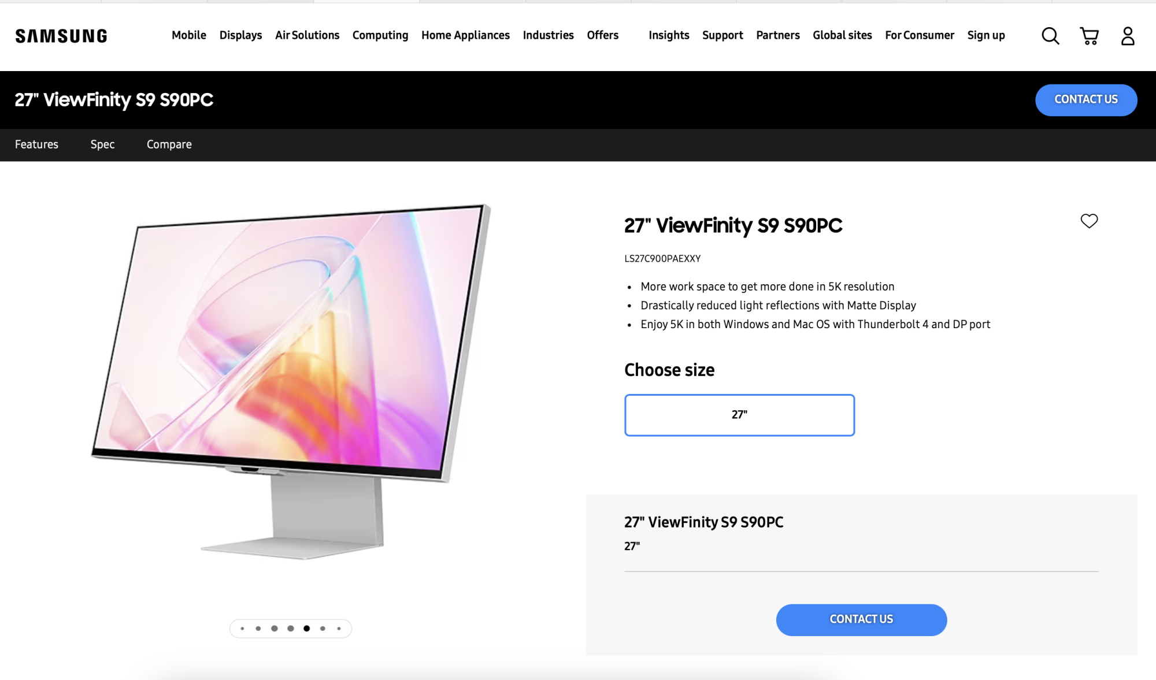Go to the active fifth carousel dot

306,628
